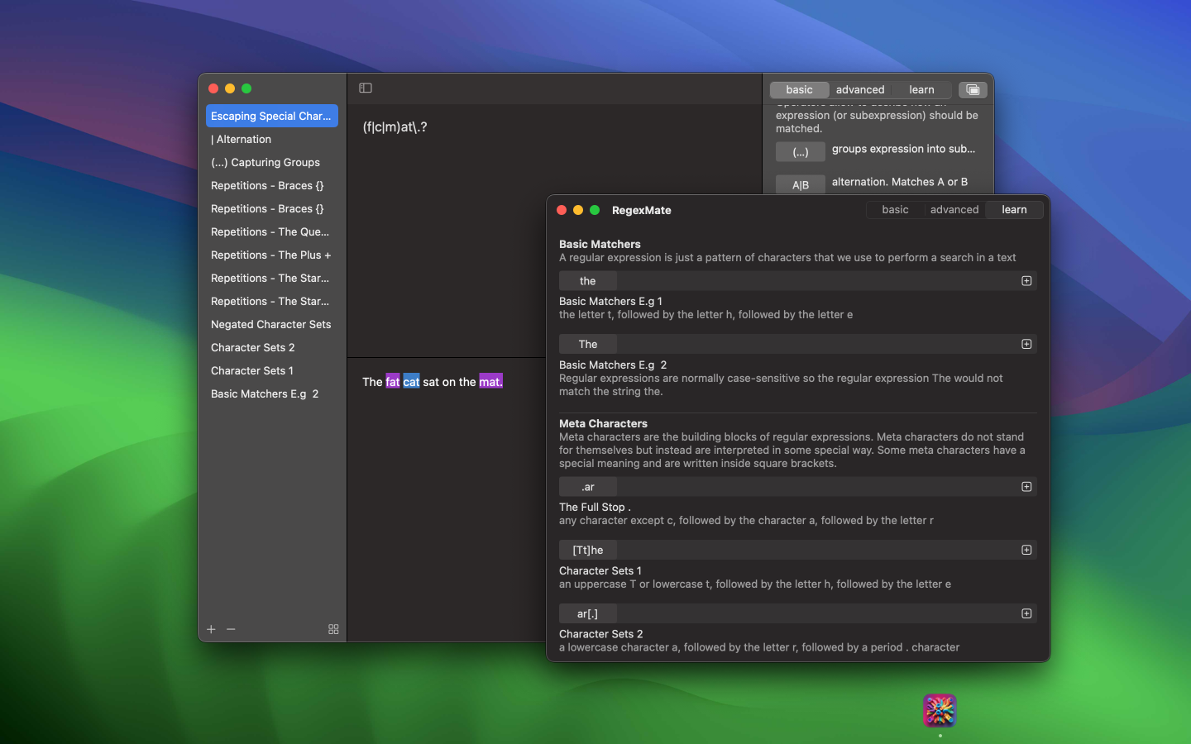Select '(...) Capturing Groups' in the sidebar

point(272,162)
